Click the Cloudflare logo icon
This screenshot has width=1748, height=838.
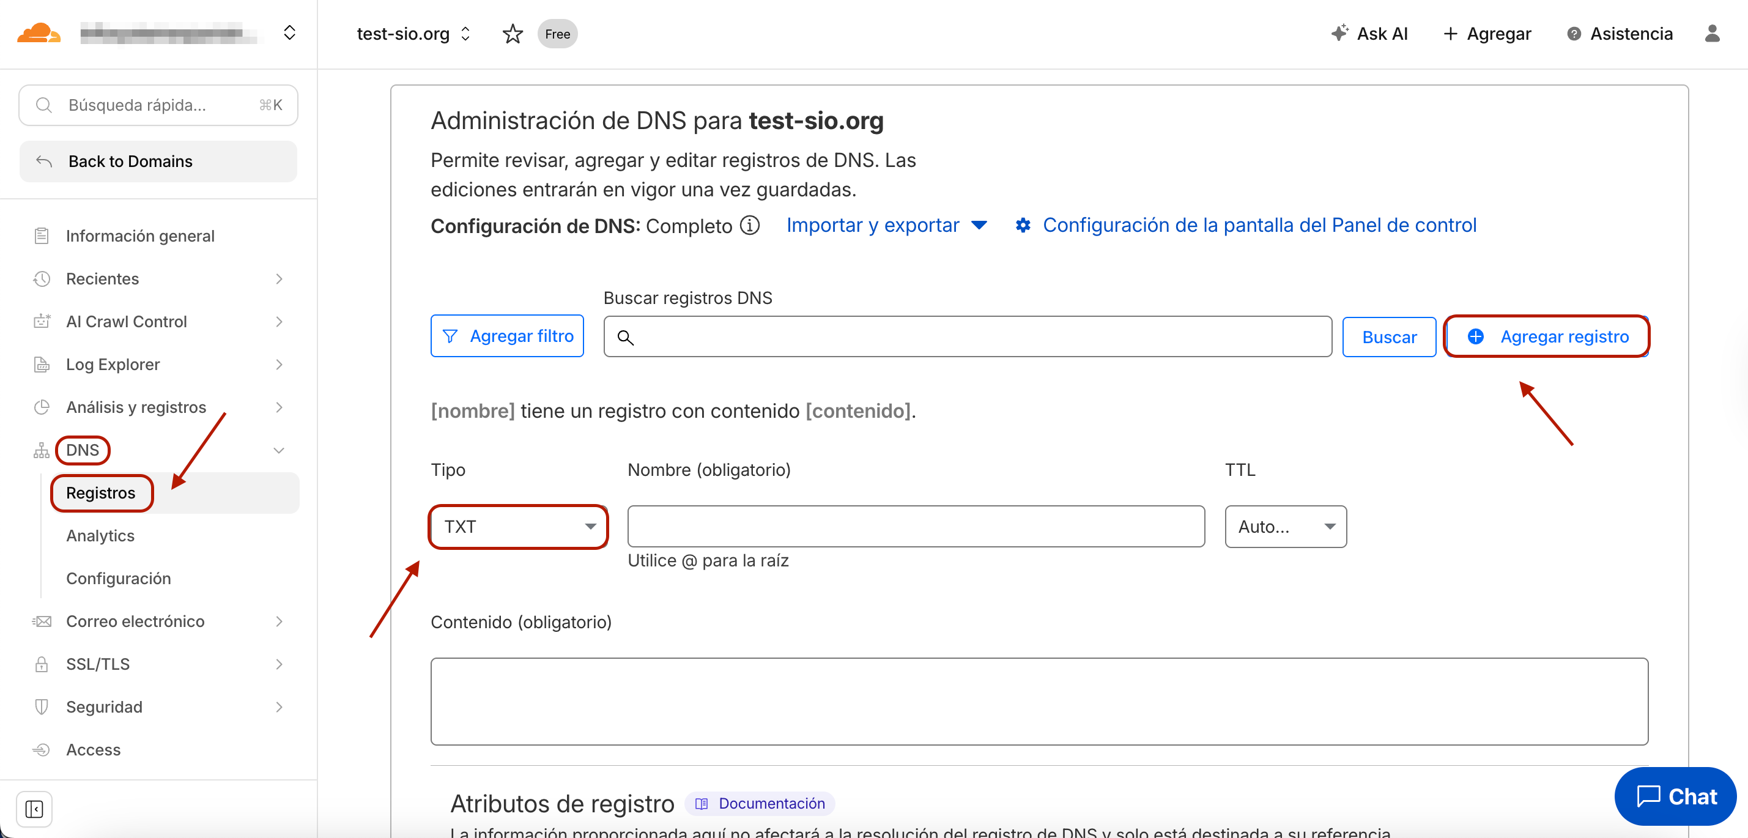point(38,32)
